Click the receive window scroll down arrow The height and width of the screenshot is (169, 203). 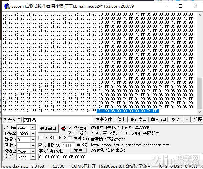(200, 112)
